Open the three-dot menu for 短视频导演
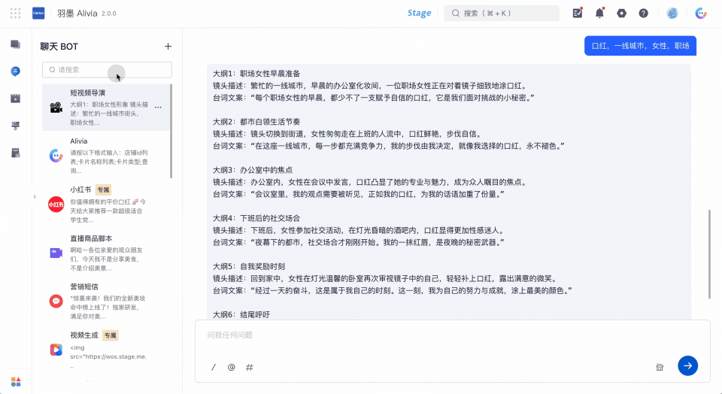The image size is (722, 394). click(x=158, y=108)
